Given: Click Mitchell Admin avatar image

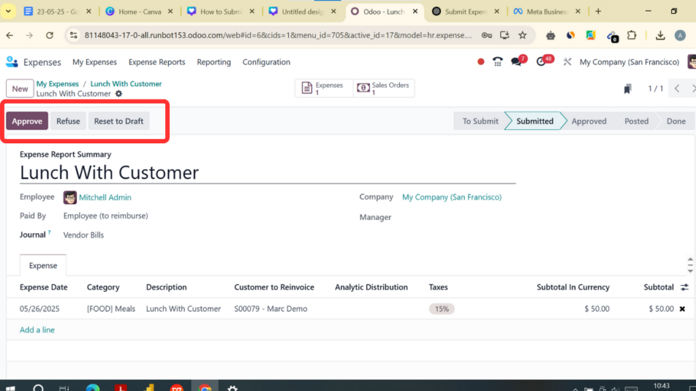Looking at the screenshot, I should (70, 198).
